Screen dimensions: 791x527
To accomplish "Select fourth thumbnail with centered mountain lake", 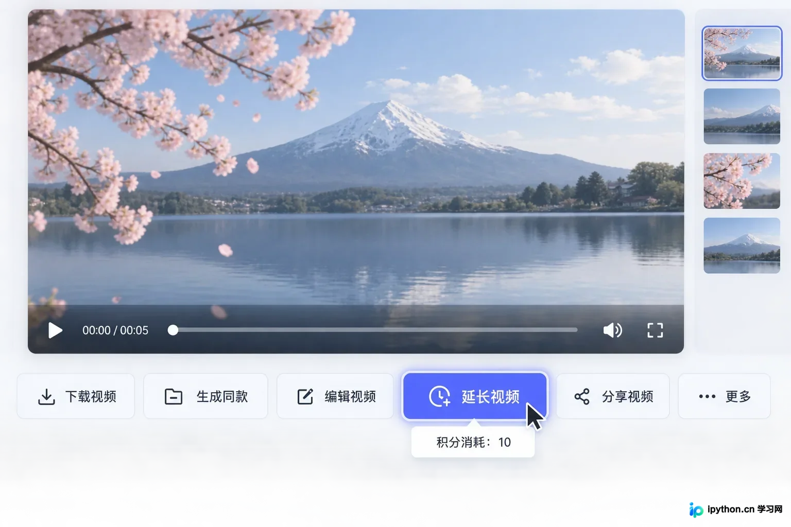I will (x=742, y=245).
